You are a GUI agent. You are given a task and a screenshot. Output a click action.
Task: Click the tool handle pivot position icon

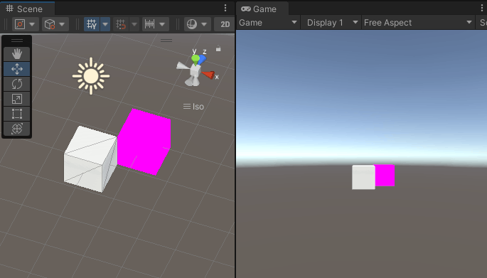click(x=20, y=24)
